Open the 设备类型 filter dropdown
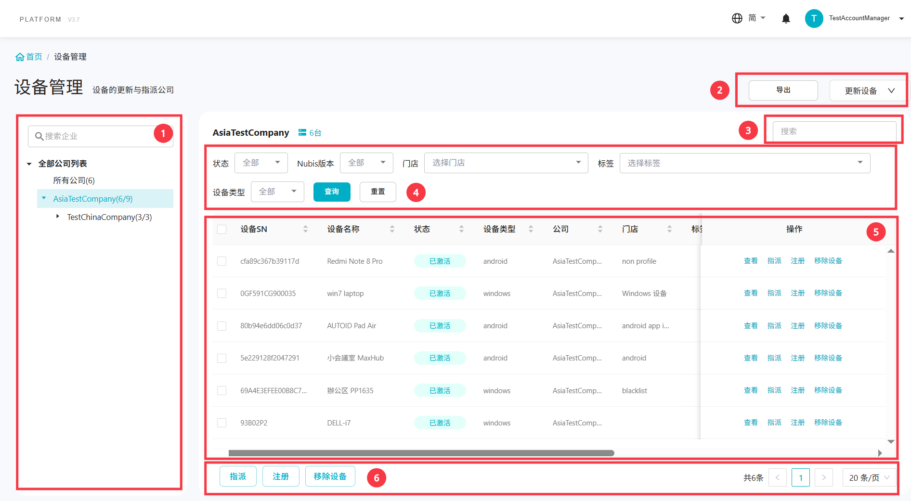The width and height of the screenshot is (911, 501). [x=277, y=192]
